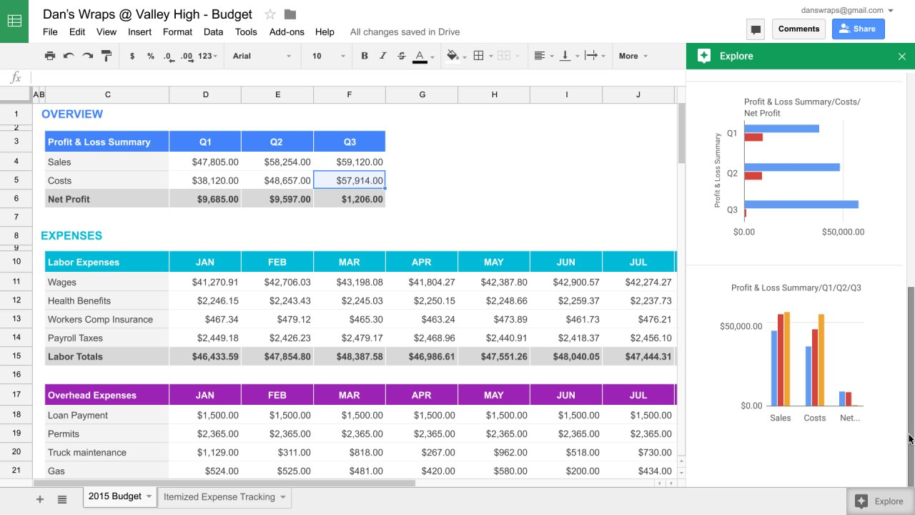The image size is (915, 515).
Task: Format selected cell as percent
Action: pyautogui.click(x=150, y=55)
